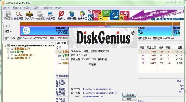Open the 硬盘(D) menu
The height and width of the screenshot is (102, 186).
[17, 8]
